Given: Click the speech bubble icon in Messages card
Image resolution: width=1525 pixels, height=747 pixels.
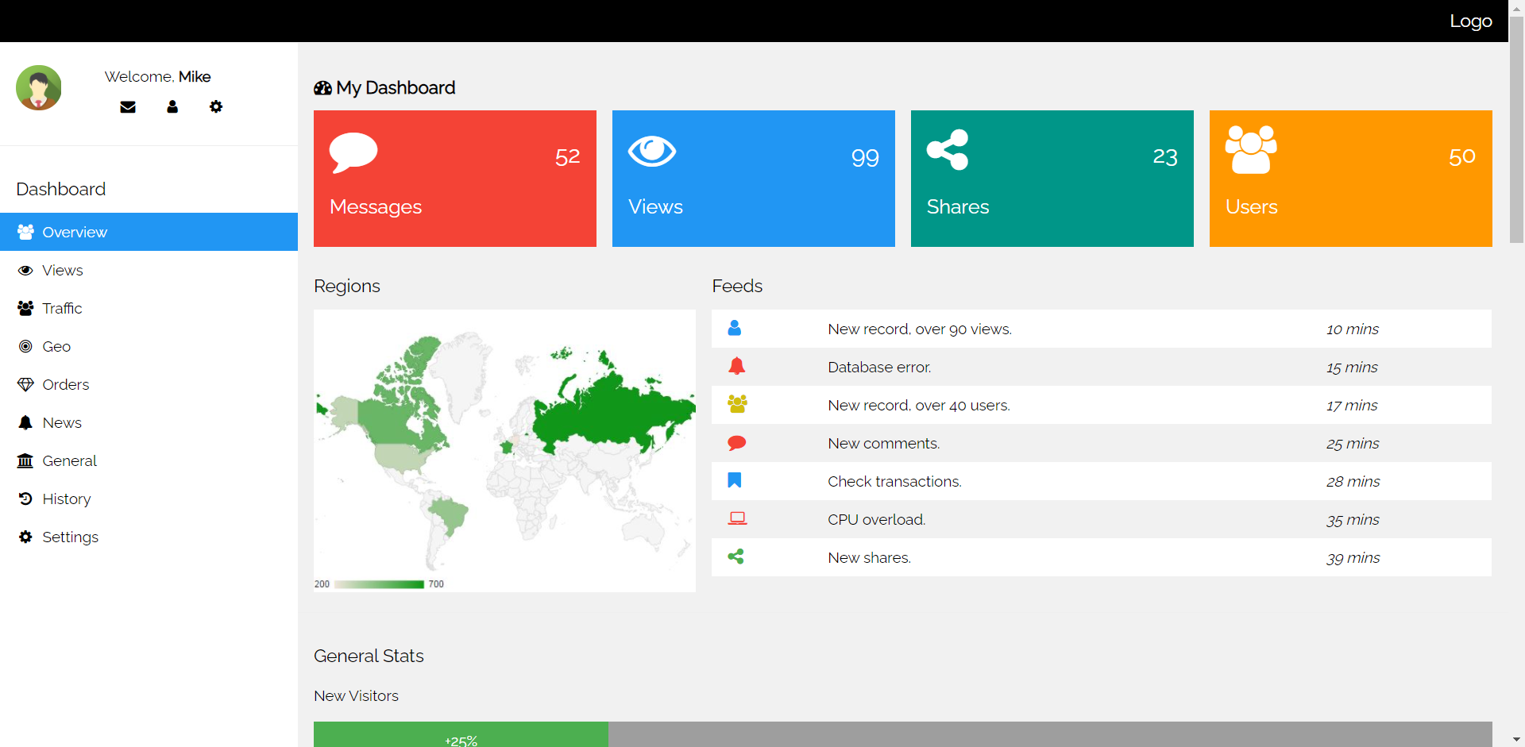Looking at the screenshot, I should (x=353, y=152).
